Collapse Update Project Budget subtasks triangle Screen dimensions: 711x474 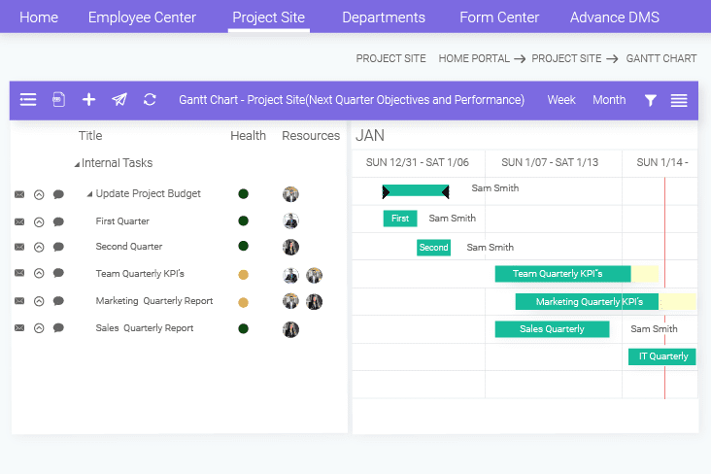[89, 194]
